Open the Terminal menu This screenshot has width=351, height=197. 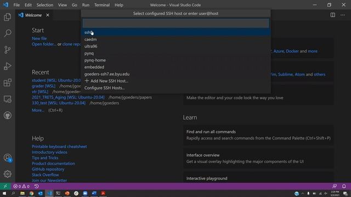point(102,5)
